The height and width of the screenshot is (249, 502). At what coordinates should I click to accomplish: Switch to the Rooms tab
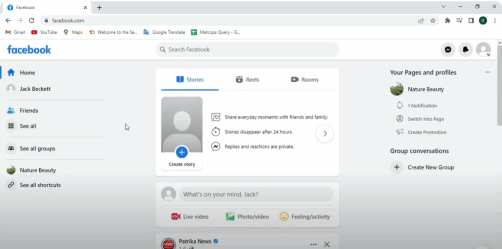point(304,79)
